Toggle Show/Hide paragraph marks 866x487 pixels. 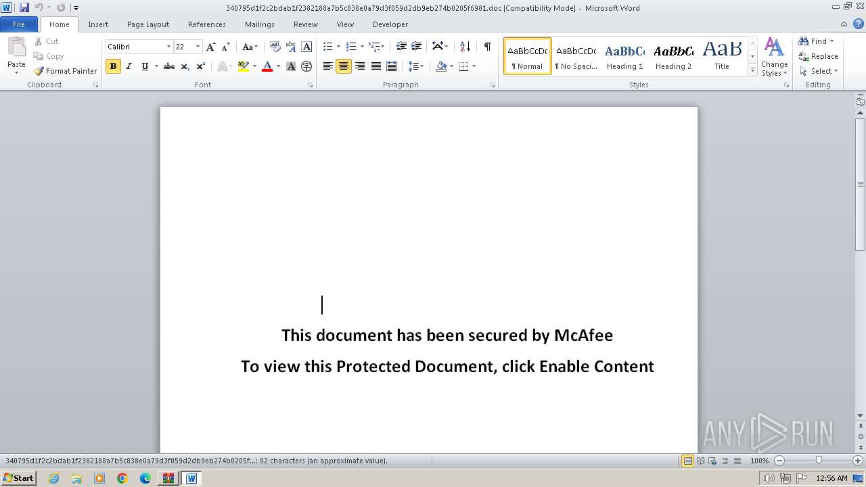[487, 47]
